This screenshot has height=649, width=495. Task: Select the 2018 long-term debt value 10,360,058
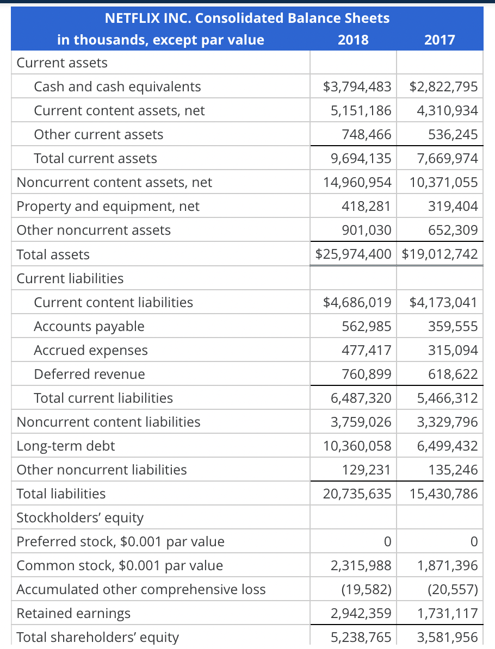pos(357,446)
